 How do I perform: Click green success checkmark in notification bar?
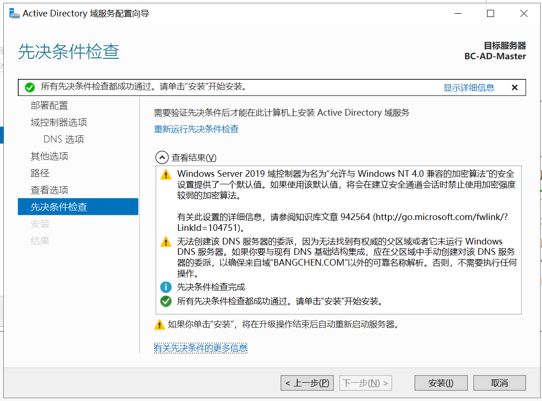pos(30,87)
